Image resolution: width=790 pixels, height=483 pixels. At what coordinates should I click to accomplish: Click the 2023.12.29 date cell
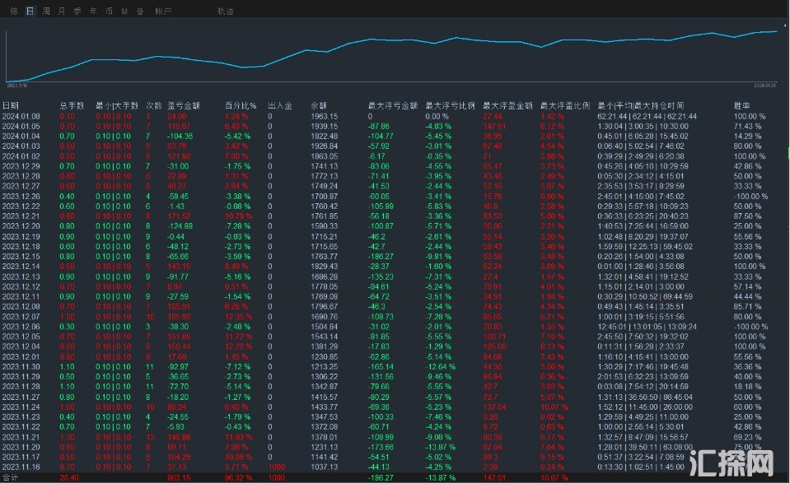21,166
